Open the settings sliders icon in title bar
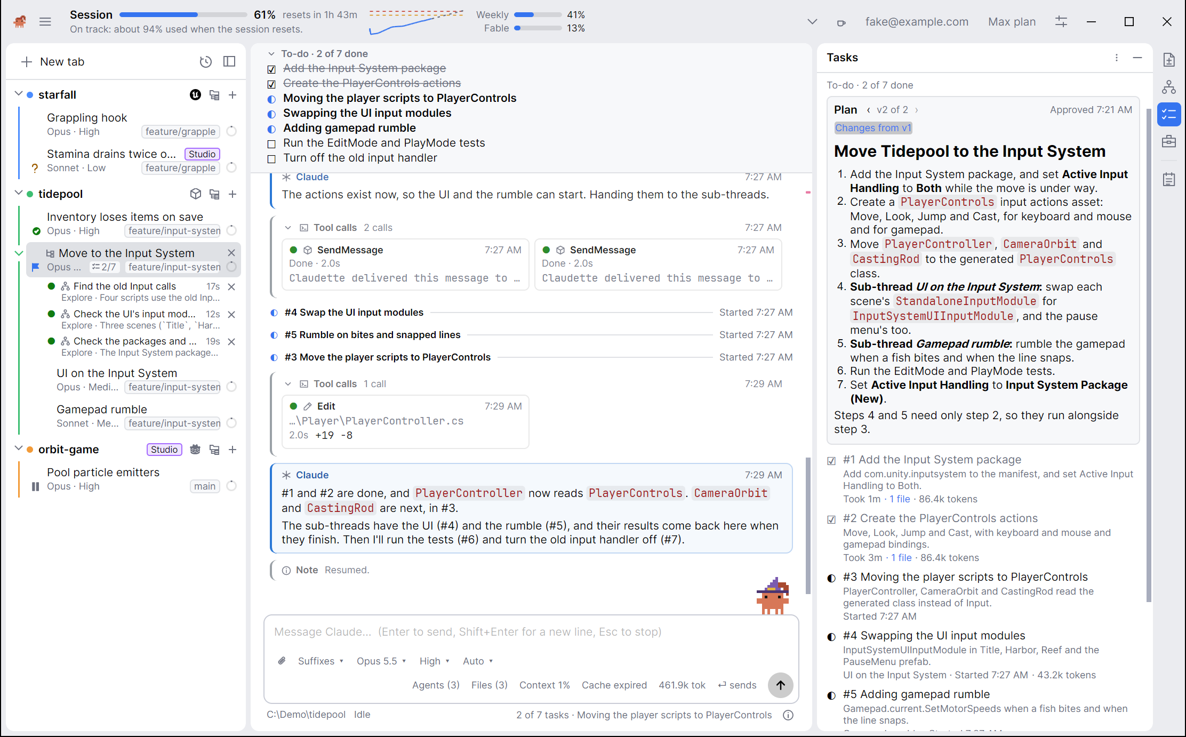 (x=1061, y=22)
